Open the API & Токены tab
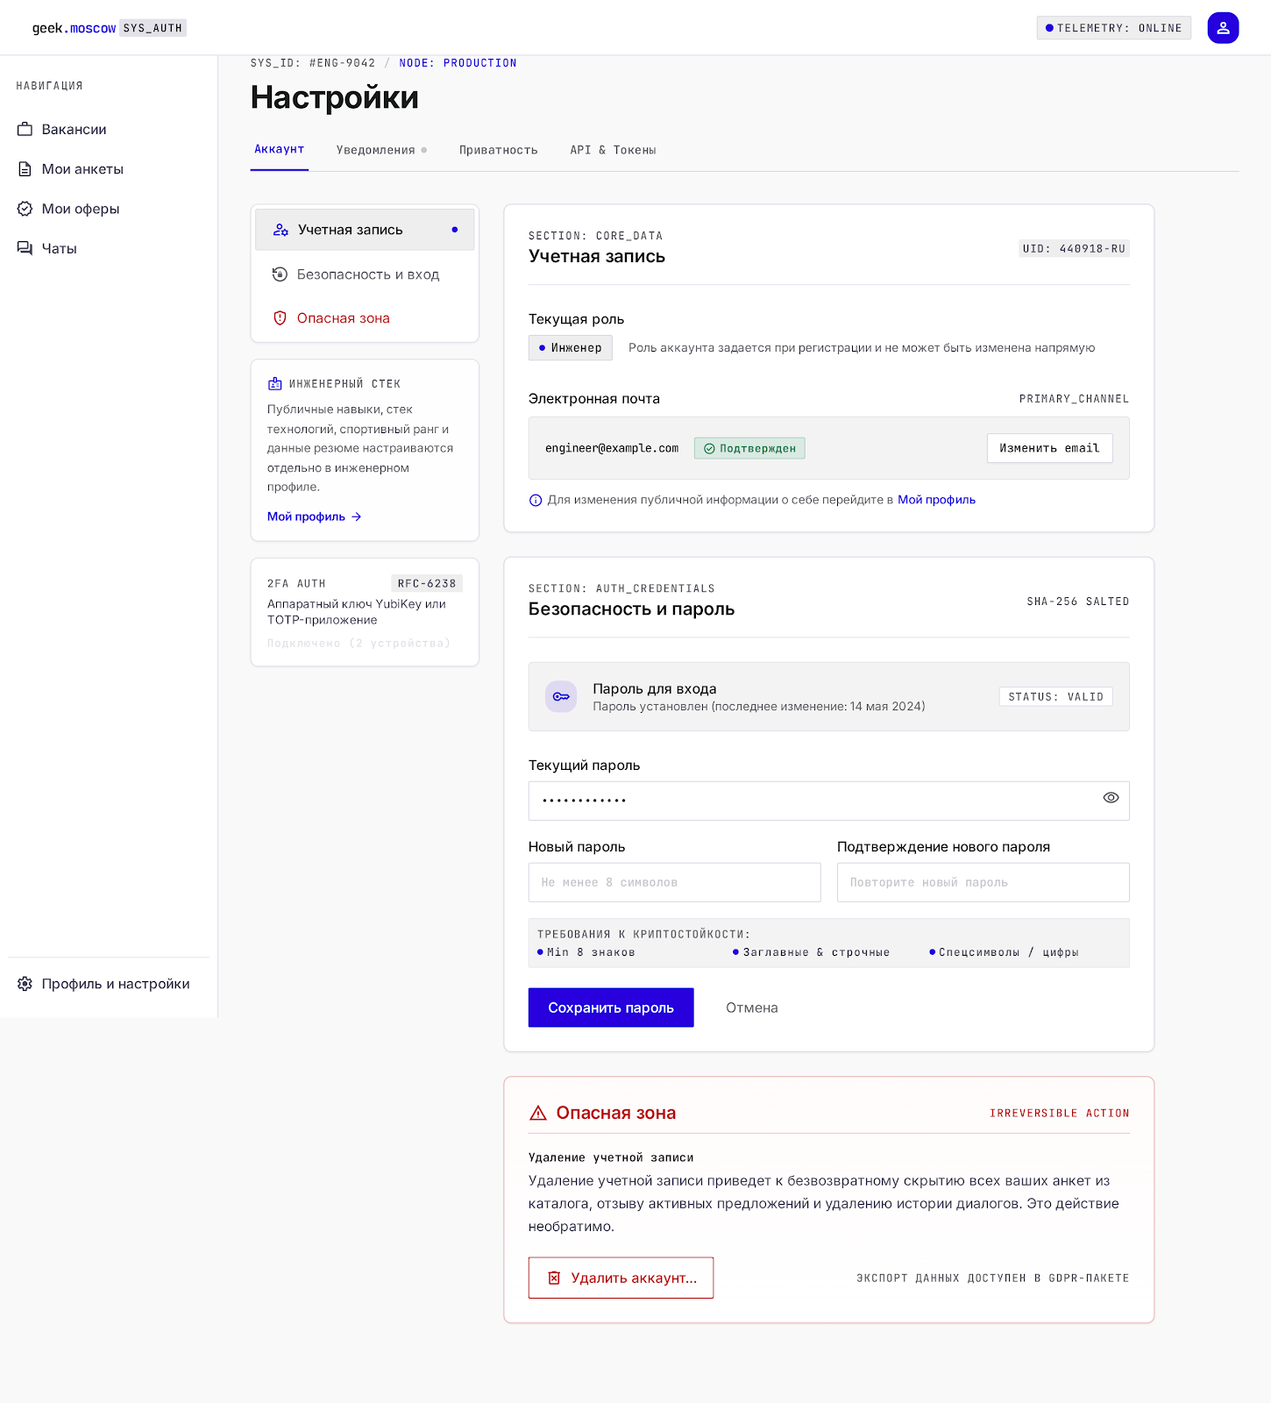Screen dimensions: 1271x1403 (x=613, y=150)
